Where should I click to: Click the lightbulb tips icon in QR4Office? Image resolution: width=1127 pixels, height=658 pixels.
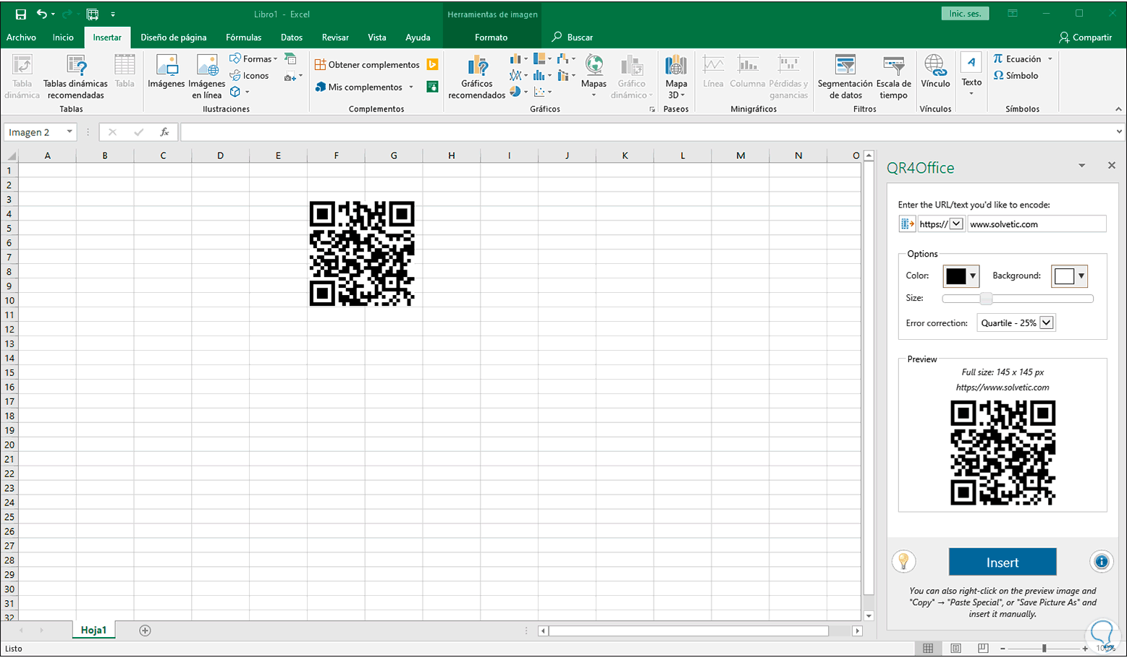[x=903, y=561]
